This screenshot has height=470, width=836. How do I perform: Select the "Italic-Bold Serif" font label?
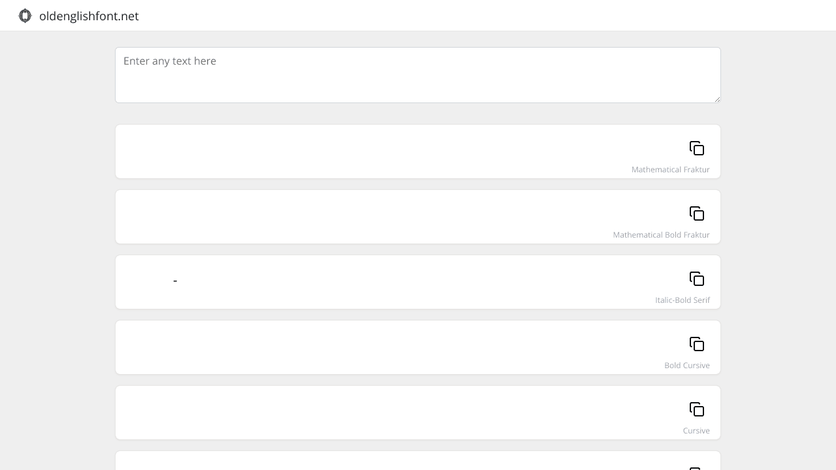coord(683,300)
